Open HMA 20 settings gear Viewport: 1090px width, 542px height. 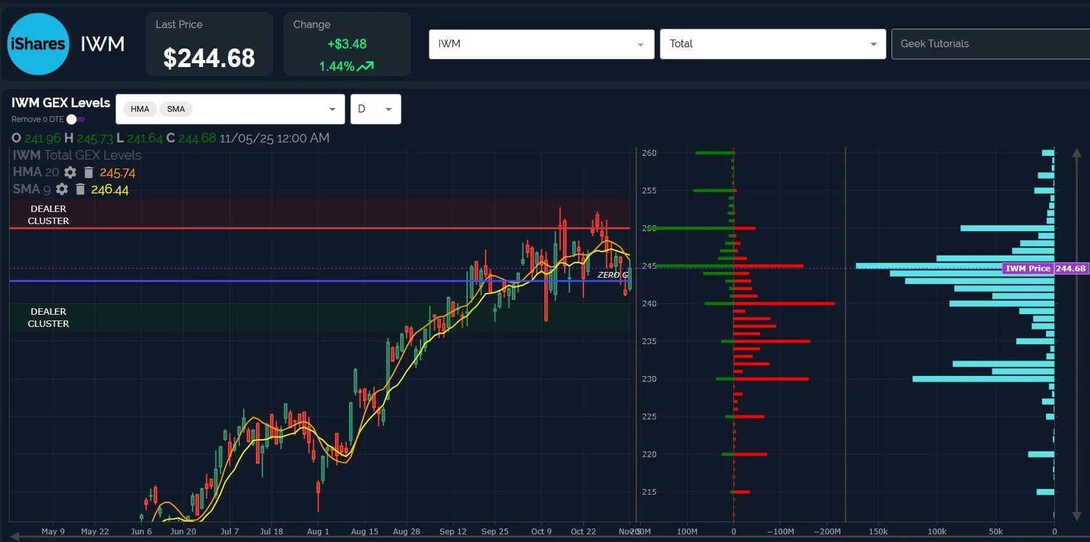70,172
